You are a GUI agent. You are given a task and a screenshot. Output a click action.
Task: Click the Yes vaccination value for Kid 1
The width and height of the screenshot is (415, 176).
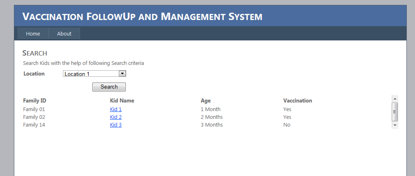287,109
